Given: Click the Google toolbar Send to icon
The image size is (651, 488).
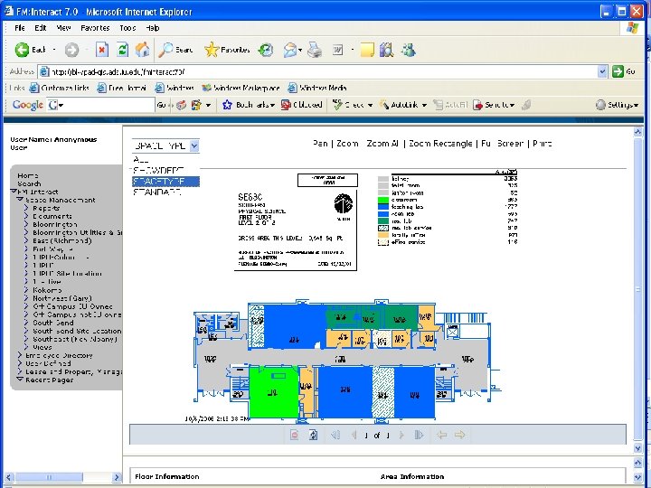Looking at the screenshot, I should tap(477, 105).
